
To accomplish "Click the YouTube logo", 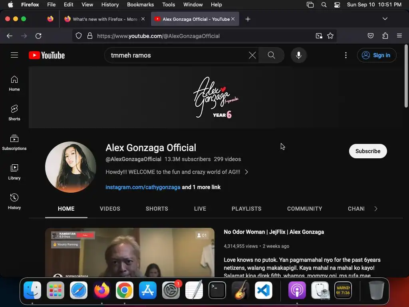I will (x=47, y=55).
